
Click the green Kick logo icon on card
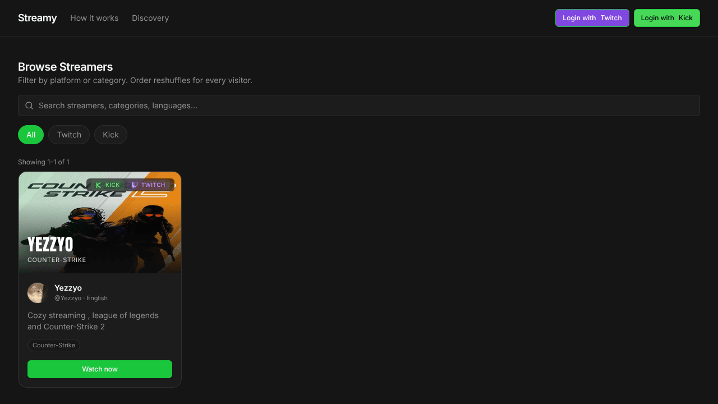(x=99, y=185)
